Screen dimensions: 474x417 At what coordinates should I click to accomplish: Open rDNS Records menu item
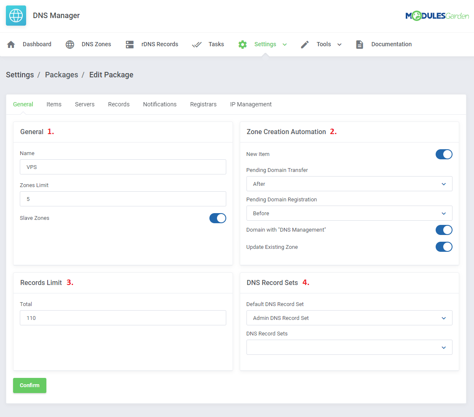pyautogui.click(x=160, y=44)
